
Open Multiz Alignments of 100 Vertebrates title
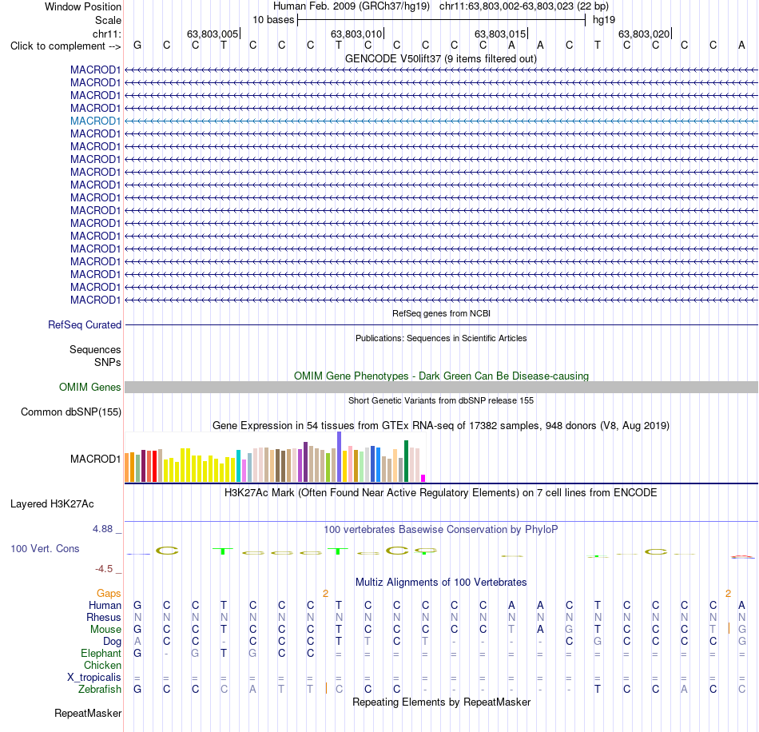click(x=441, y=583)
